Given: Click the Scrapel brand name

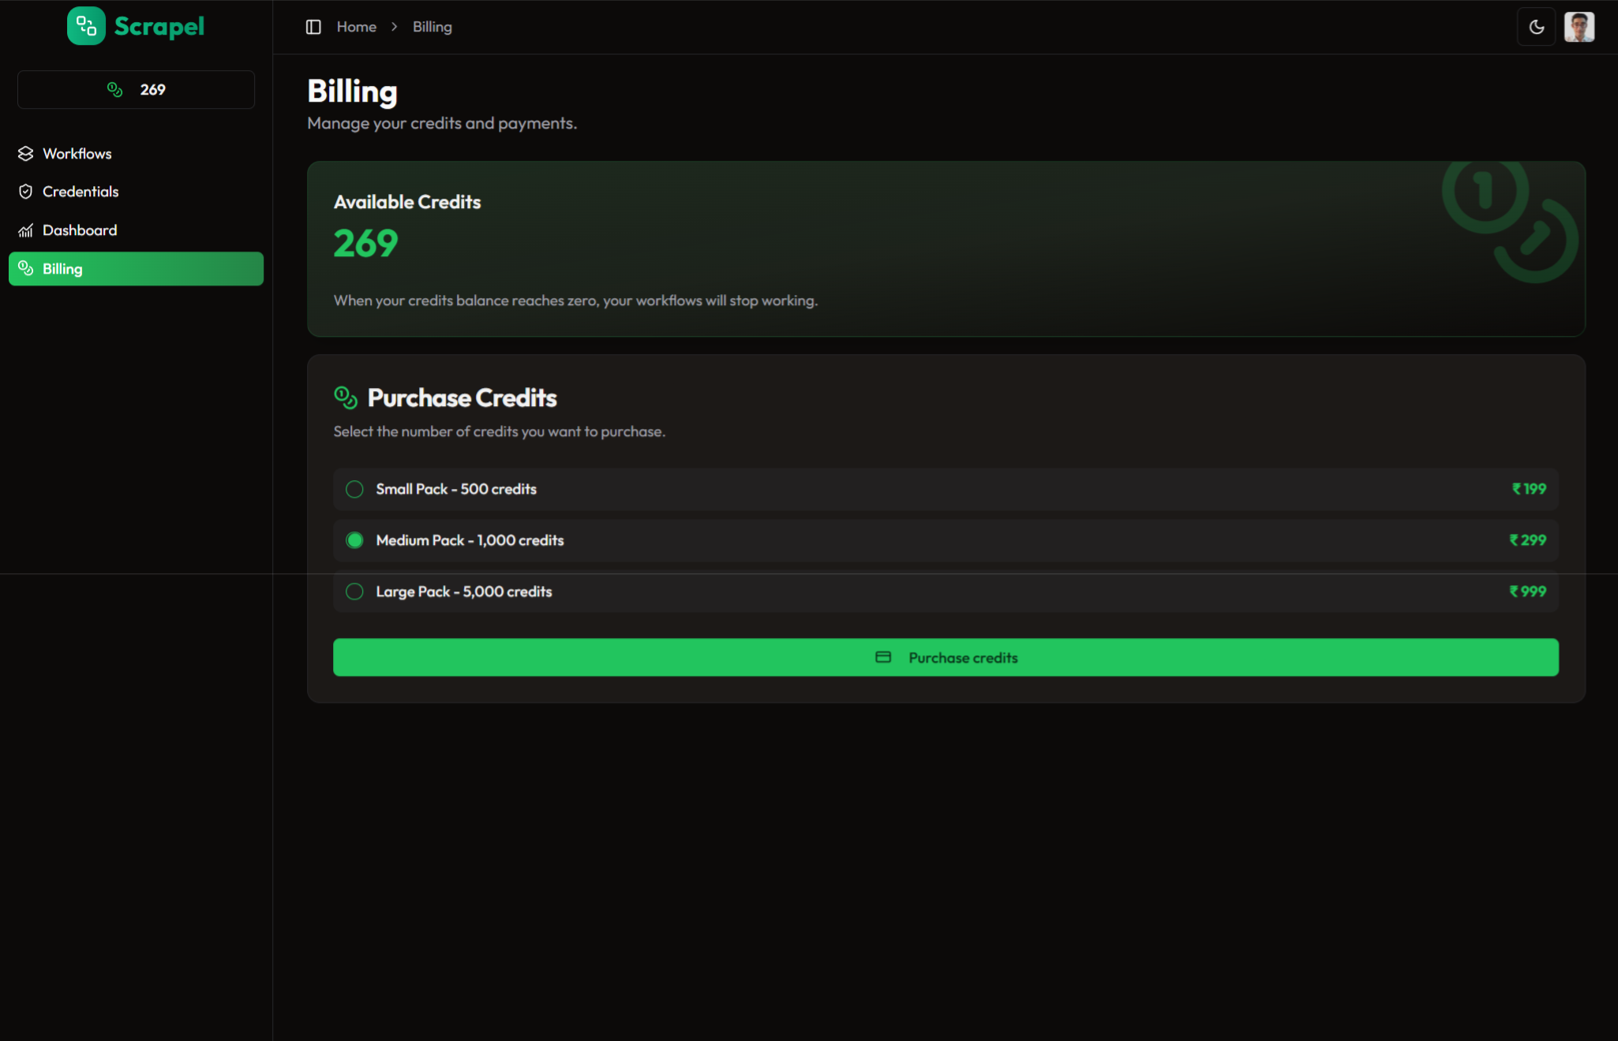Looking at the screenshot, I should 159,27.
